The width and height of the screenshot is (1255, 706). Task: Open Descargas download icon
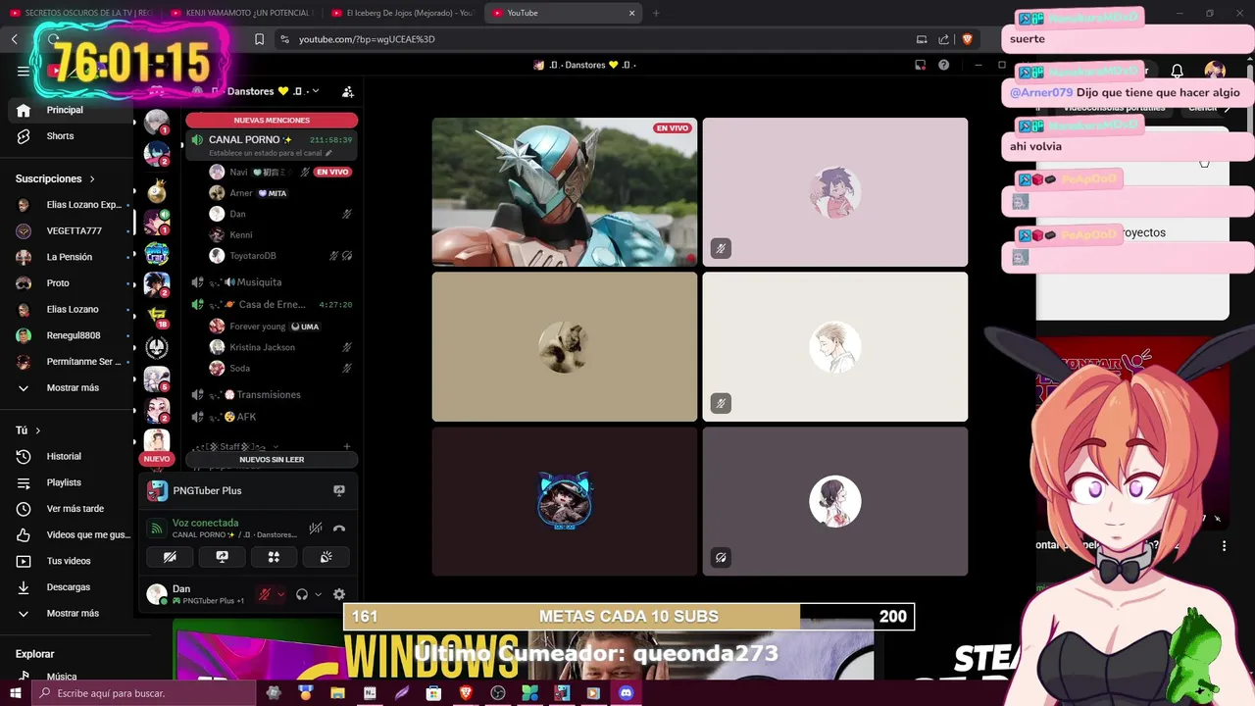coord(24,587)
